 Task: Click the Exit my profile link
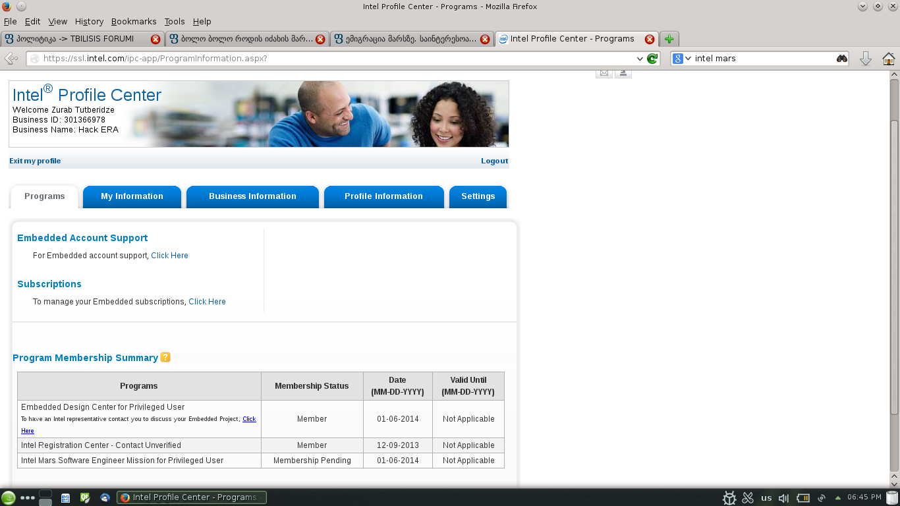coord(35,161)
